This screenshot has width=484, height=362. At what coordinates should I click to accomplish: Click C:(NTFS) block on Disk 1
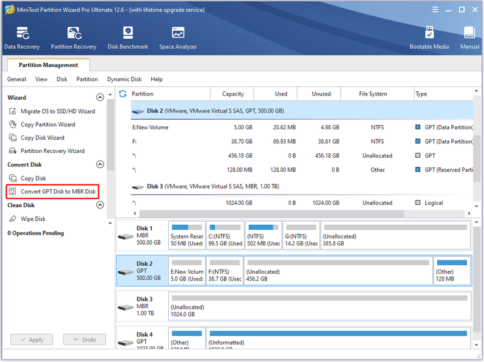tap(225, 235)
